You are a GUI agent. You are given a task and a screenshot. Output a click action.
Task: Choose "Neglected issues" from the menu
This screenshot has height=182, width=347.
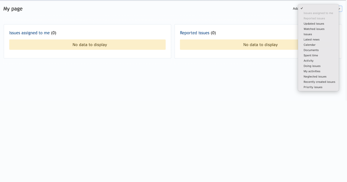(315, 76)
